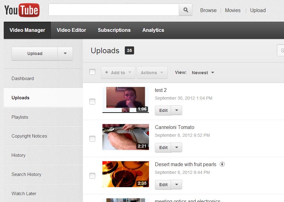Viewport: 284px width, 202px height.
Task: Expand the Edit arrow for Desert made with fruit pearls
Action: click(177, 185)
